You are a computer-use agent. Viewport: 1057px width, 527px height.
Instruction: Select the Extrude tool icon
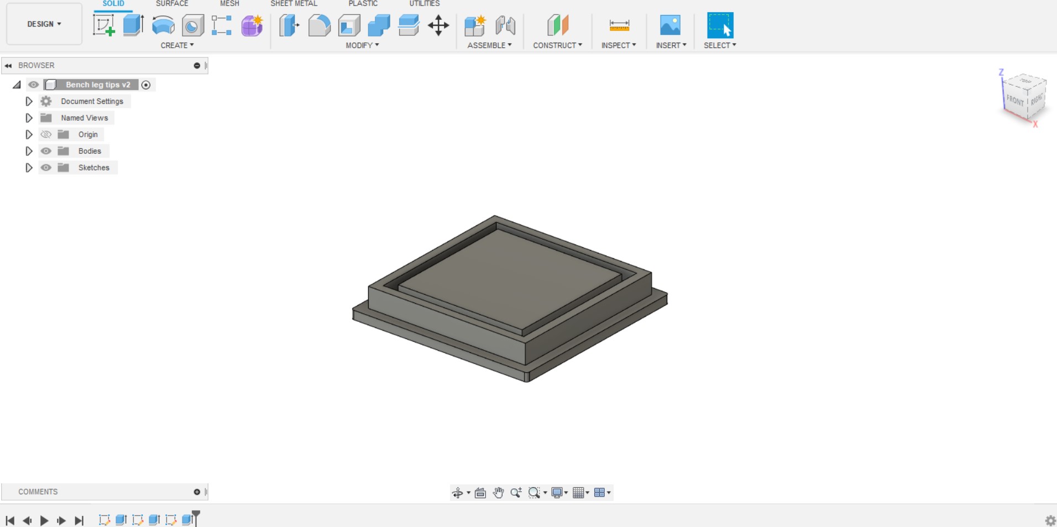133,25
